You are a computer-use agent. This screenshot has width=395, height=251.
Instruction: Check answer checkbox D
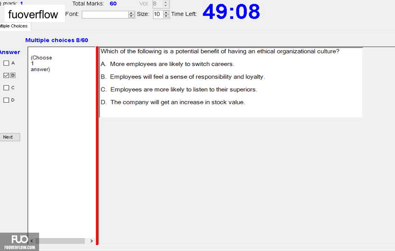click(6, 100)
